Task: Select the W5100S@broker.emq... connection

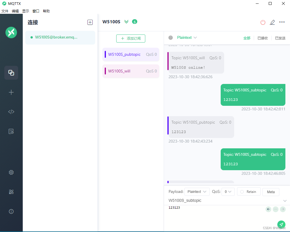Action: click(60, 38)
